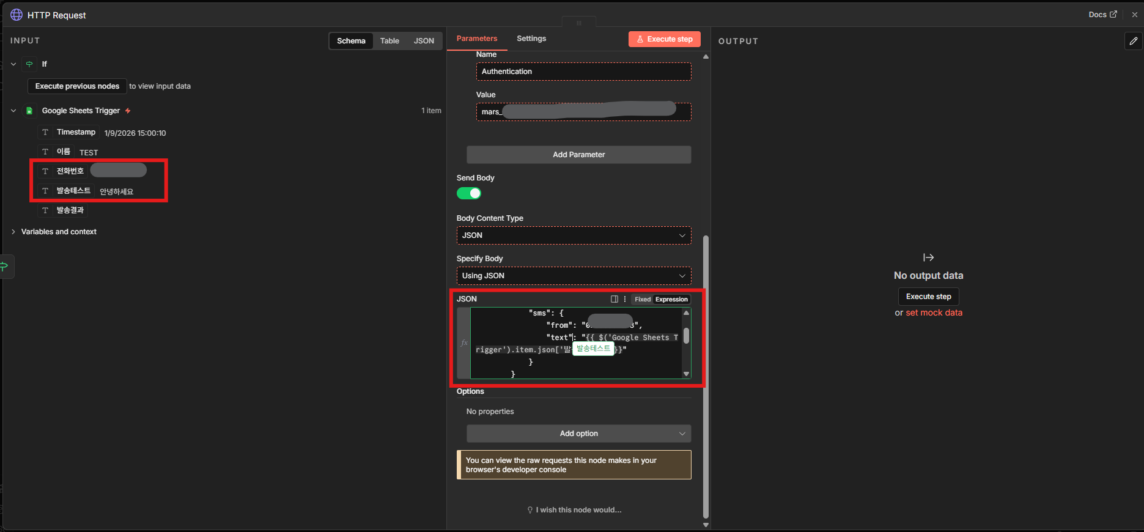Click the pencil edit output icon
Image resolution: width=1144 pixels, height=532 pixels.
(1133, 41)
